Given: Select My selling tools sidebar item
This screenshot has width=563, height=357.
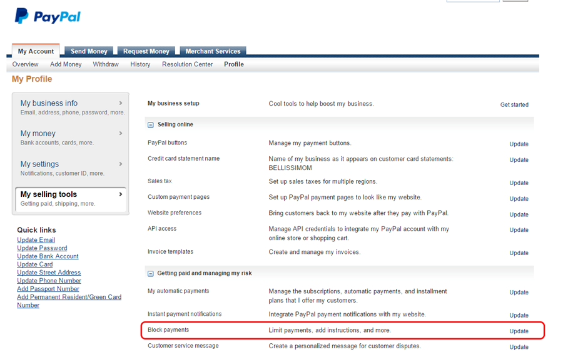Looking at the screenshot, I should click(x=71, y=199).
